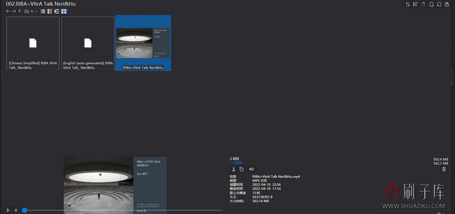Open the selection list options icon
The height and width of the screenshot is (214, 455).
[x=416, y=4]
